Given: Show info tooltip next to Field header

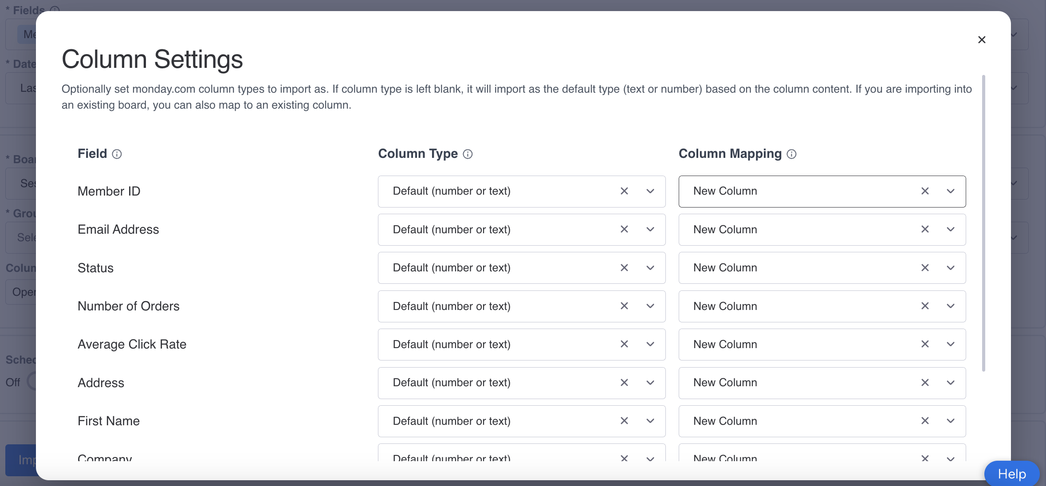Looking at the screenshot, I should click(x=117, y=154).
